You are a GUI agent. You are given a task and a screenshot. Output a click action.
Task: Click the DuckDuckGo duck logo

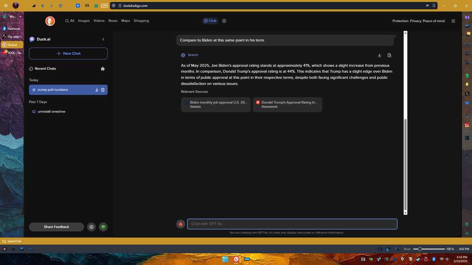(x=50, y=21)
